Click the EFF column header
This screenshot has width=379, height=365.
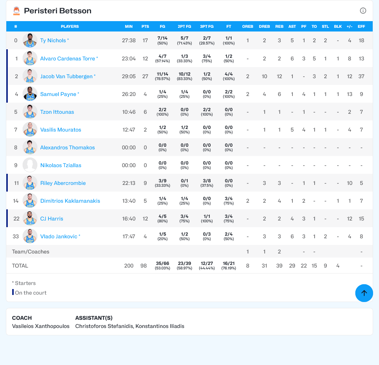pos(361,26)
